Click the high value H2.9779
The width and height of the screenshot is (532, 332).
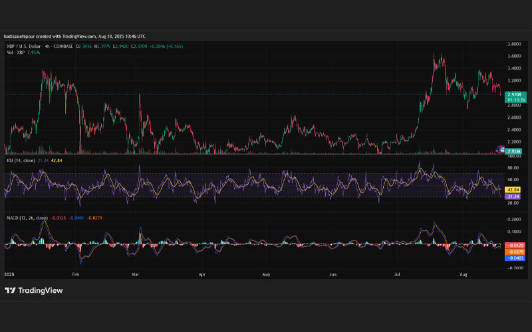(102, 46)
